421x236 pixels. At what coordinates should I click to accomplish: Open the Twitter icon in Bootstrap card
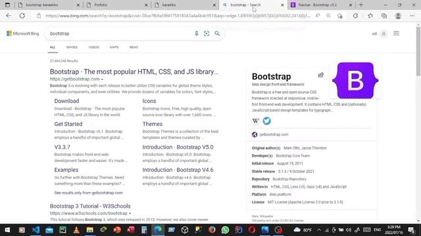(x=266, y=121)
